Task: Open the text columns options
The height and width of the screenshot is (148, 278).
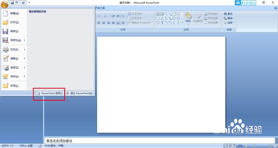Action: point(124,23)
